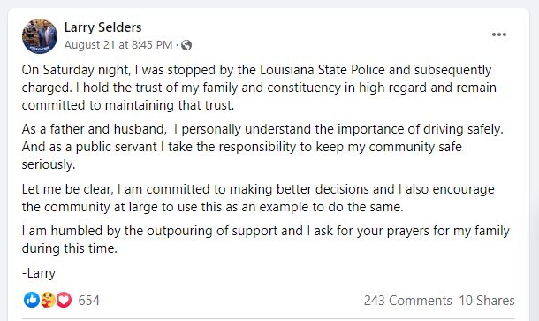Click the "-Larry" signature line
This screenshot has width=539, height=321.
point(39,273)
